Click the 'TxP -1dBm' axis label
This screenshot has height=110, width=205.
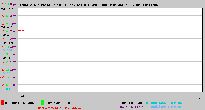coord(8,43)
